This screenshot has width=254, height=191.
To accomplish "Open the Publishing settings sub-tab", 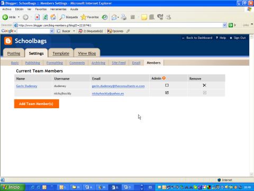I will click(x=32, y=63).
